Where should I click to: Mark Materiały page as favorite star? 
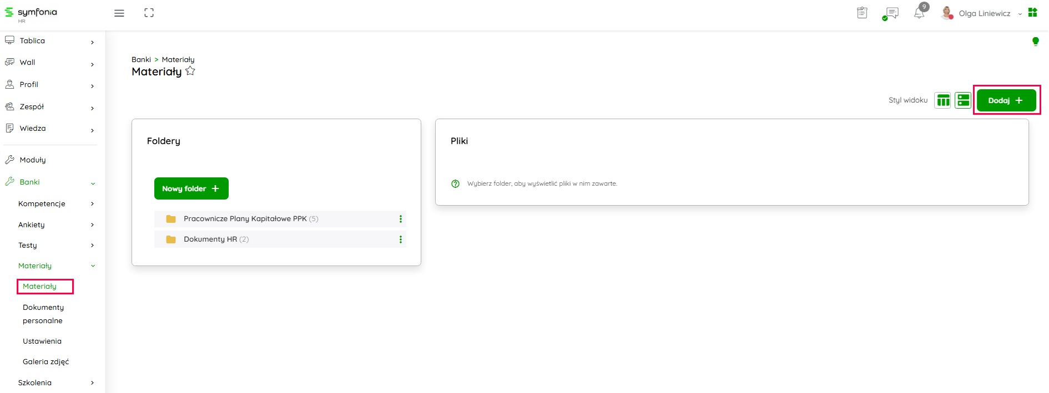pyautogui.click(x=190, y=71)
